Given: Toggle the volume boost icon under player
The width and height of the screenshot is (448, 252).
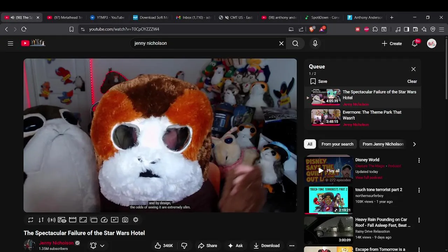Looking at the screenshot, I should click(52, 220).
